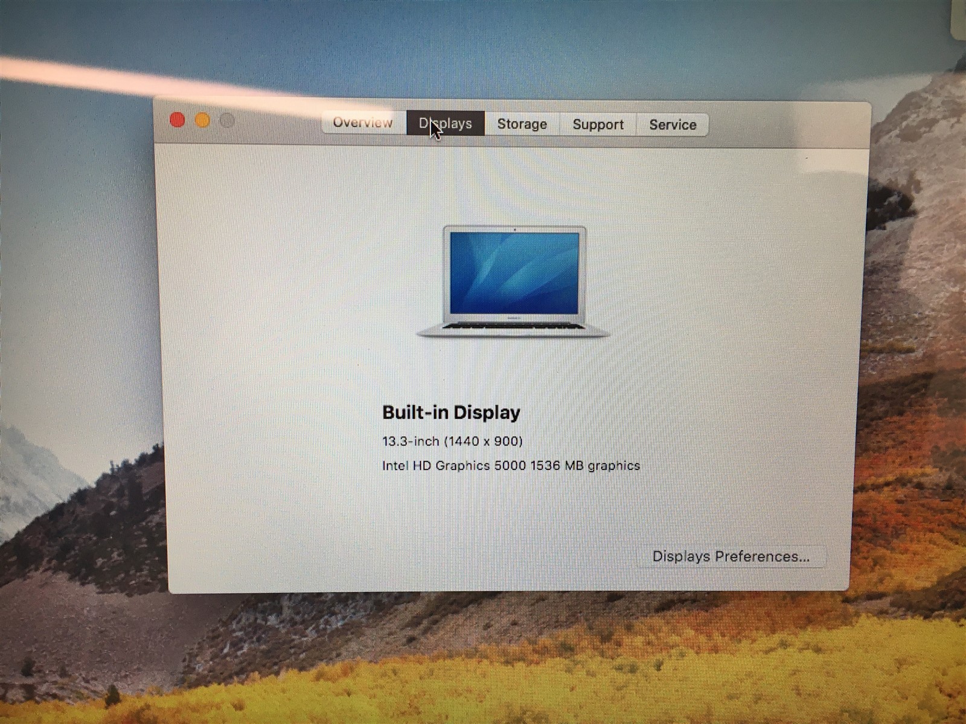Switch to the Overview tab
This screenshot has height=724, width=966.
click(363, 122)
